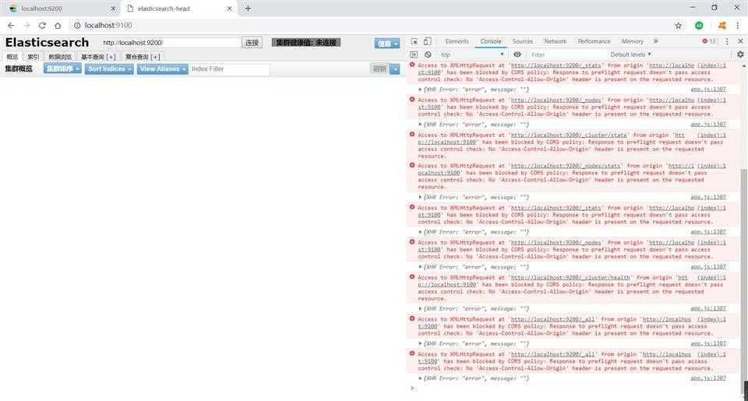Switch to the localhost:9200 browser tab
The image size is (748, 401).
61,9
